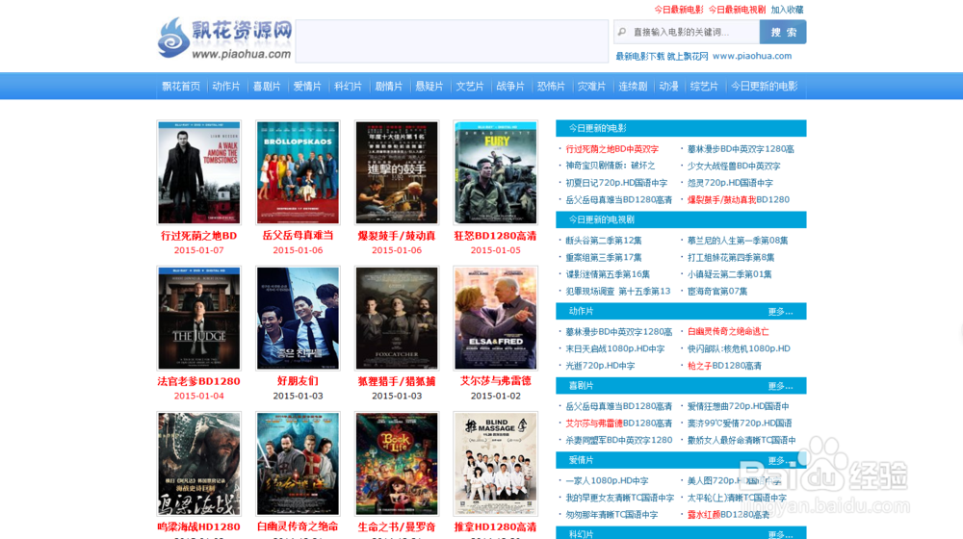
Task: Open 喜剧片 category in nav bar
Action: pos(267,87)
